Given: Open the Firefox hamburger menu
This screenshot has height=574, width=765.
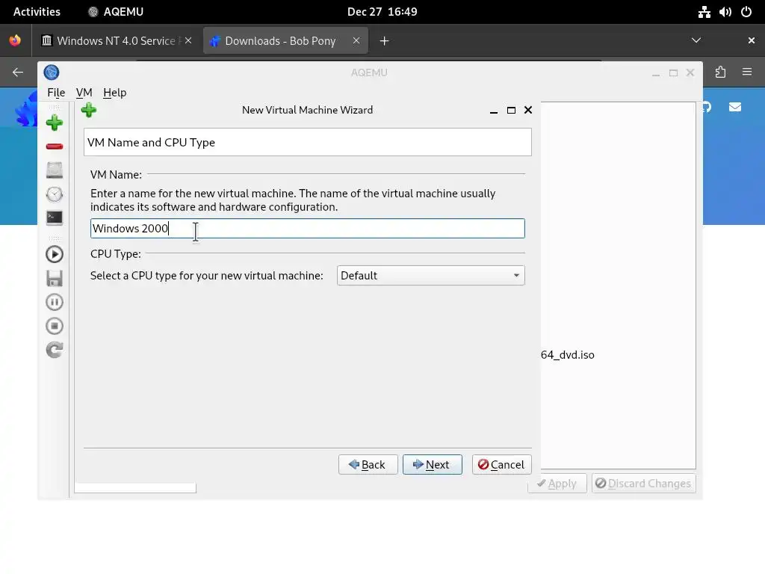Looking at the screenshot, I should (747, 72).
